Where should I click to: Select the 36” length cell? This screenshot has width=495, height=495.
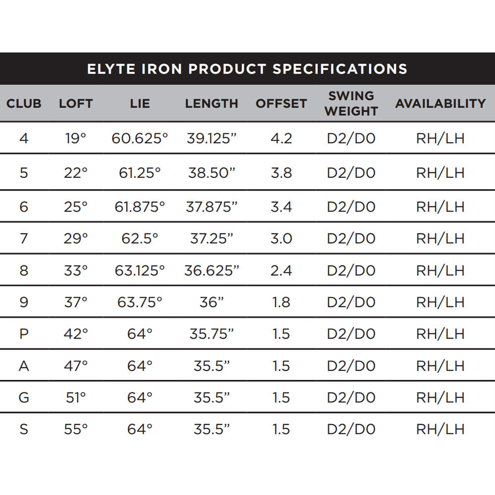pos(211,302)
